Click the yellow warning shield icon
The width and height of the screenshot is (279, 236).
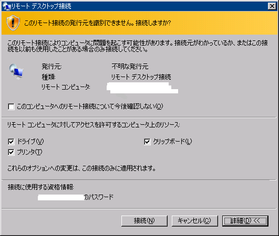click(x=13, y=23)
